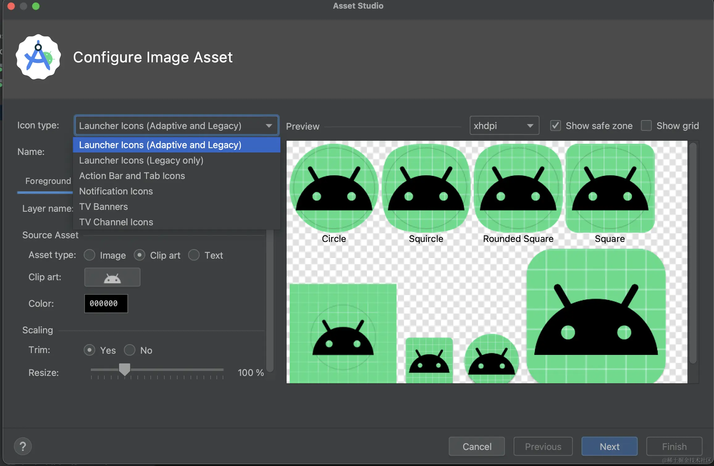Open the 000000 color swatch
Viewport: 714px width, 466px height.
[106, 303]
